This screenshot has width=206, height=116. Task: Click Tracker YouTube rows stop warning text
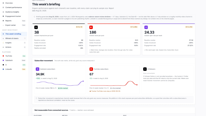(x=106, y=91)
